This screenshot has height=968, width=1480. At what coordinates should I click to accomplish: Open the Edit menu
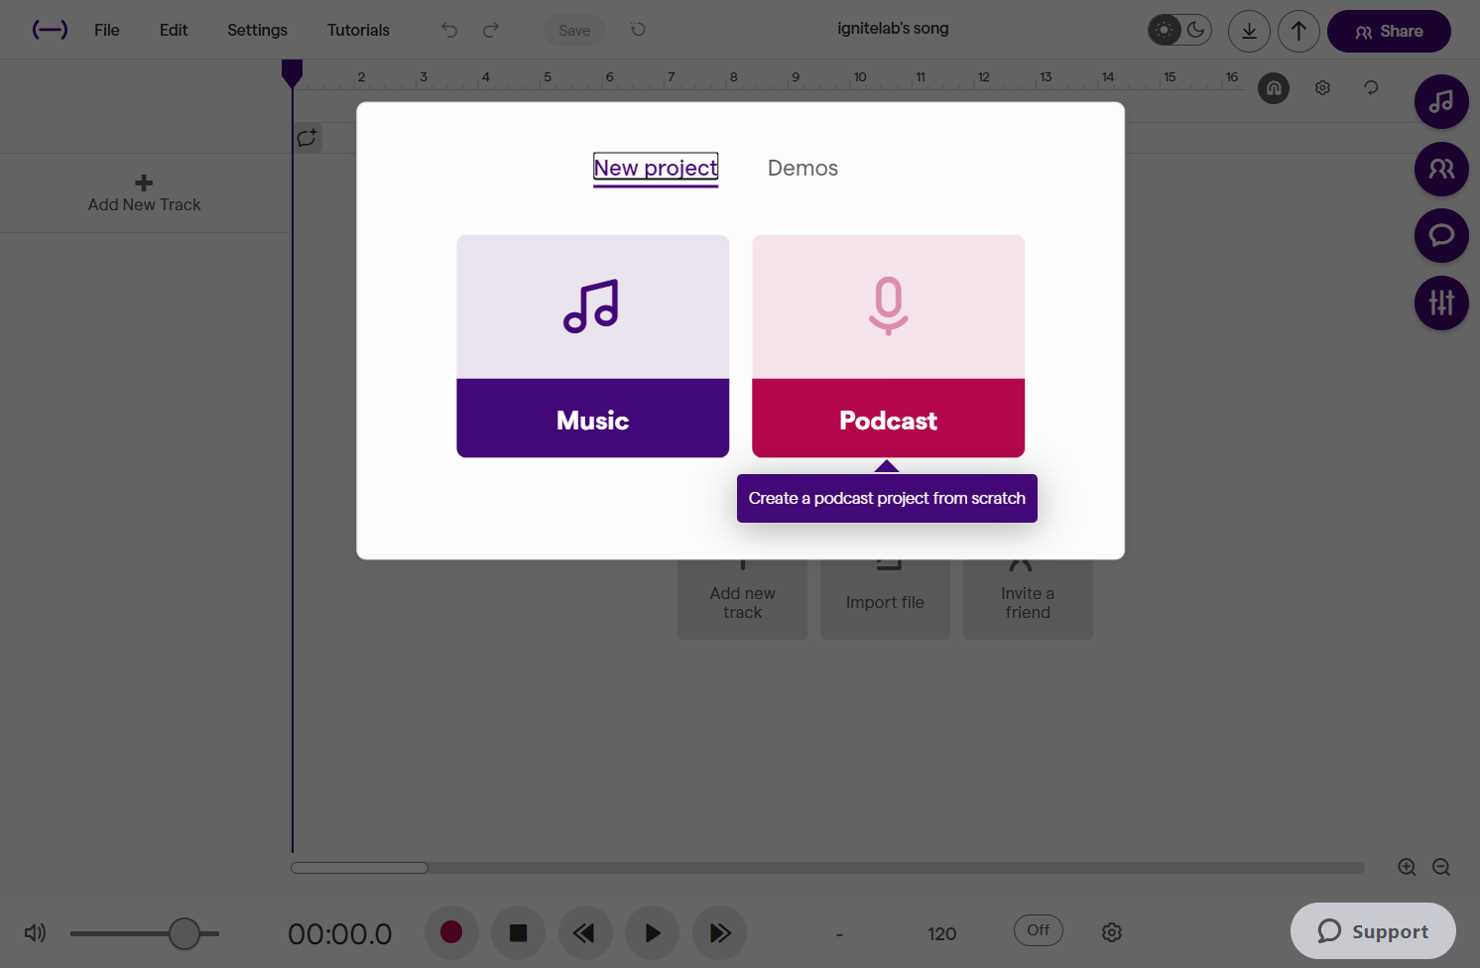pos(174,30)
